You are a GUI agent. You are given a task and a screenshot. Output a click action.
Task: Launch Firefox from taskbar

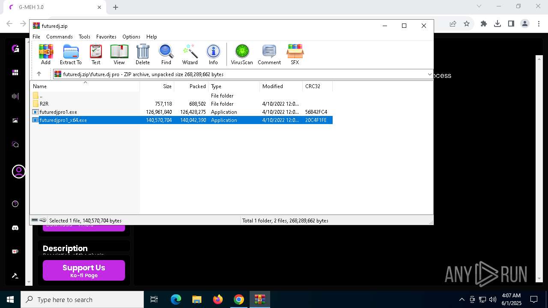(x=218, y=299)
